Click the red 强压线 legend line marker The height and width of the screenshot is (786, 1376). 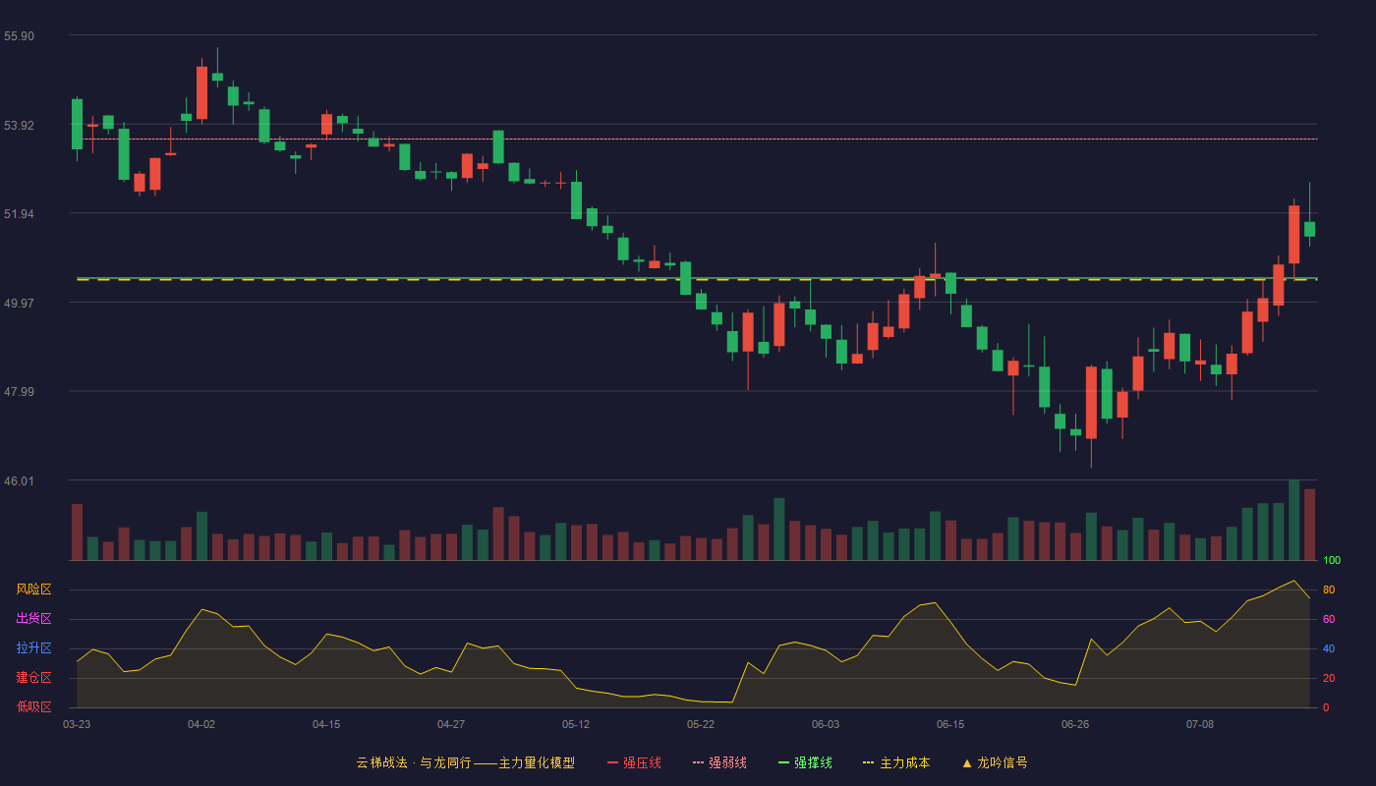coord(613,762)
